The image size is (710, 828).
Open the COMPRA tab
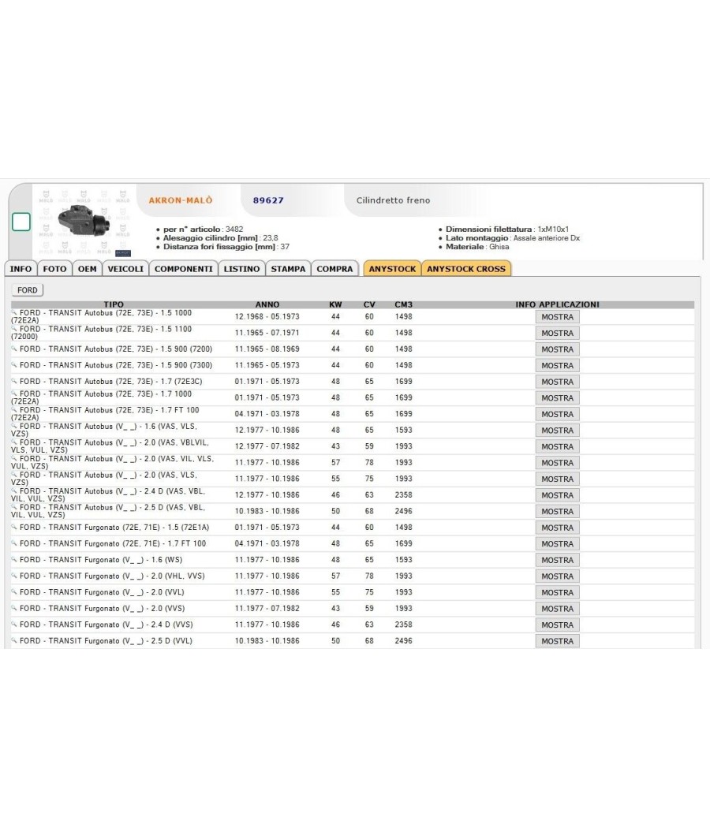click(334, 269)
